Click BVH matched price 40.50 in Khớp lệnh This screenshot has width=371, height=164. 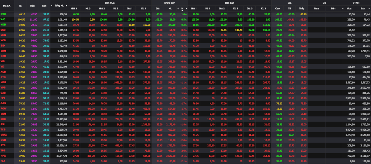pyautogui.click(x=159, y=14)
